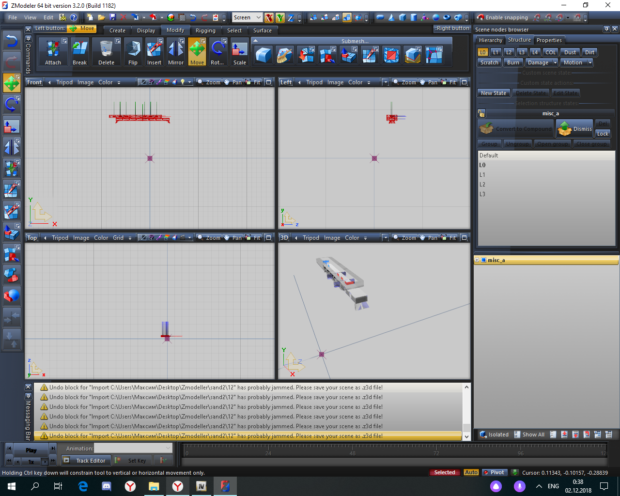The width and height of the screenshot is (620, 496).
Task: Toggle the Selected mode in status bar
Action: pyautogui.click(x=444, y=472)
